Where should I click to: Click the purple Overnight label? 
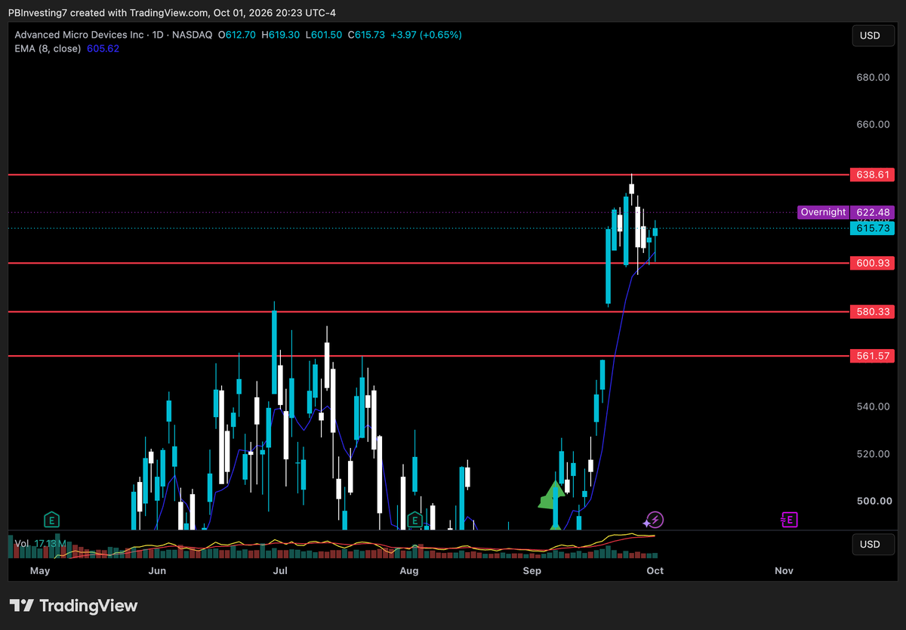[x=823, y=212]
